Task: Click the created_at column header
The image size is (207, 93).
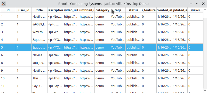Action: click(164, 10)
